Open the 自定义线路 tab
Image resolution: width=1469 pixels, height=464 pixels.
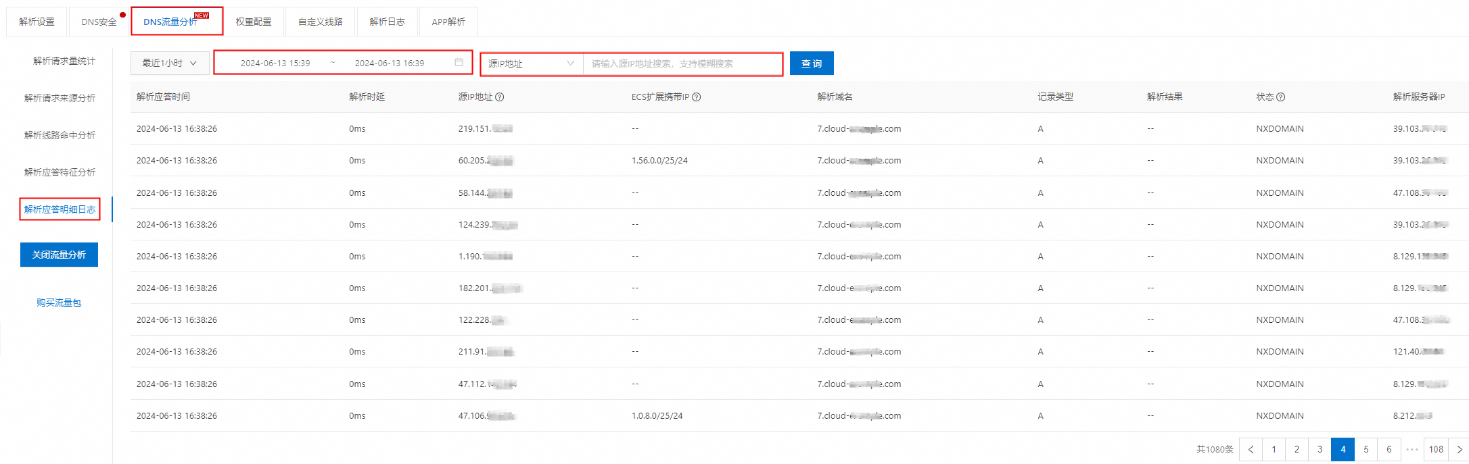(321, 22)
